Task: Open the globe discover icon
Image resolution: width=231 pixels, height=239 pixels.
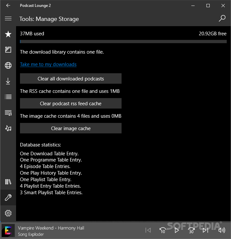Action: pyautogui.click(x=8, y=65)
